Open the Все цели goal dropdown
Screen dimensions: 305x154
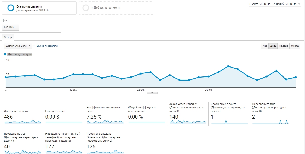click(11, 27)
